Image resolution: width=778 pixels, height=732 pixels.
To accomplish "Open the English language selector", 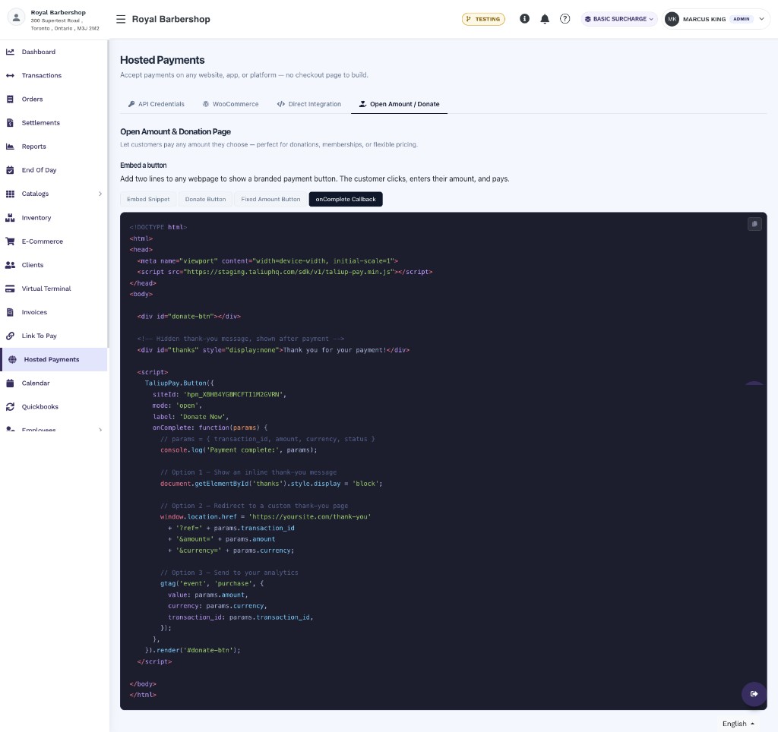I will point(738,724).
